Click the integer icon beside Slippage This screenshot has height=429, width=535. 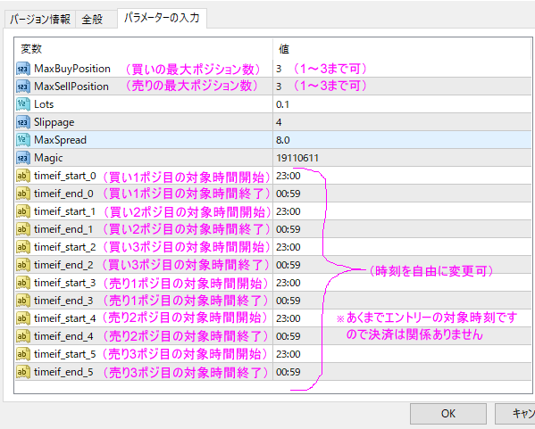point(23,122)
